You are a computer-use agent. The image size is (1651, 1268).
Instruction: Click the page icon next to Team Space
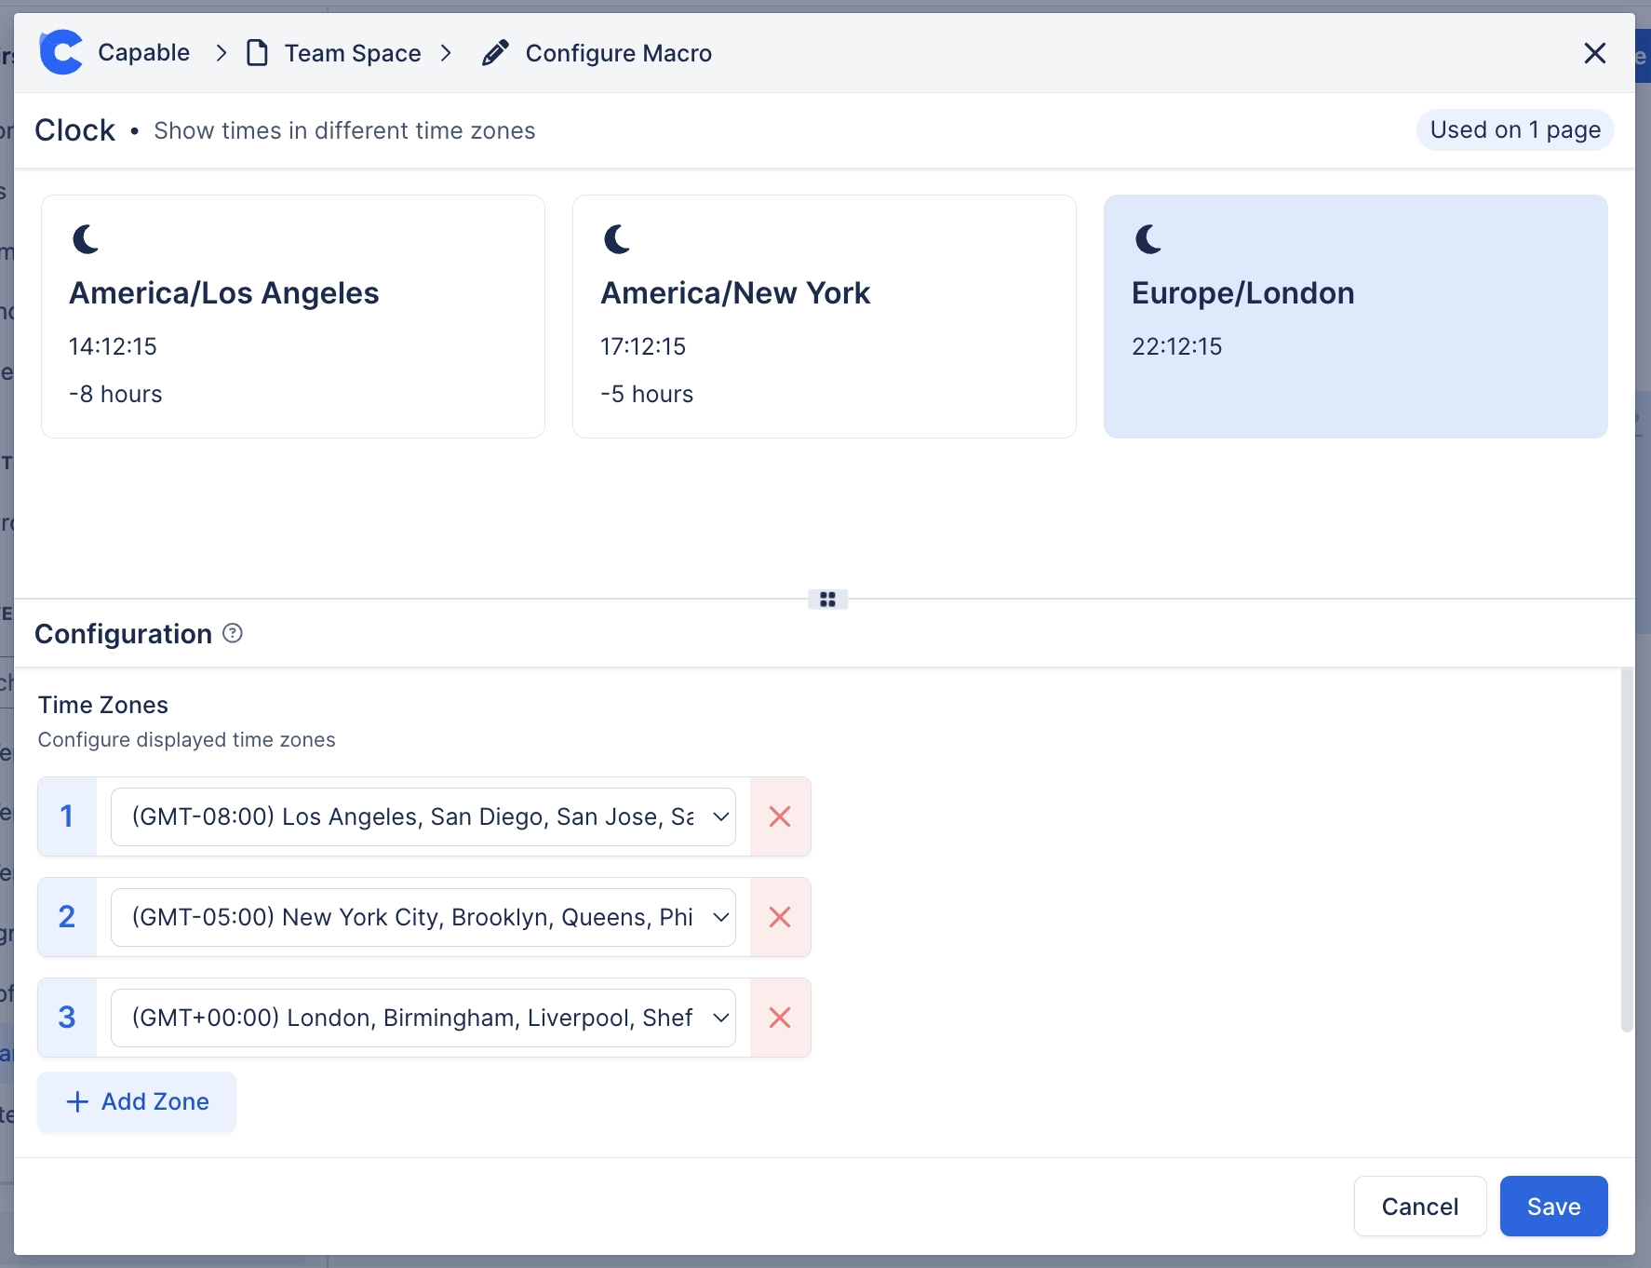tap(256, 53)
